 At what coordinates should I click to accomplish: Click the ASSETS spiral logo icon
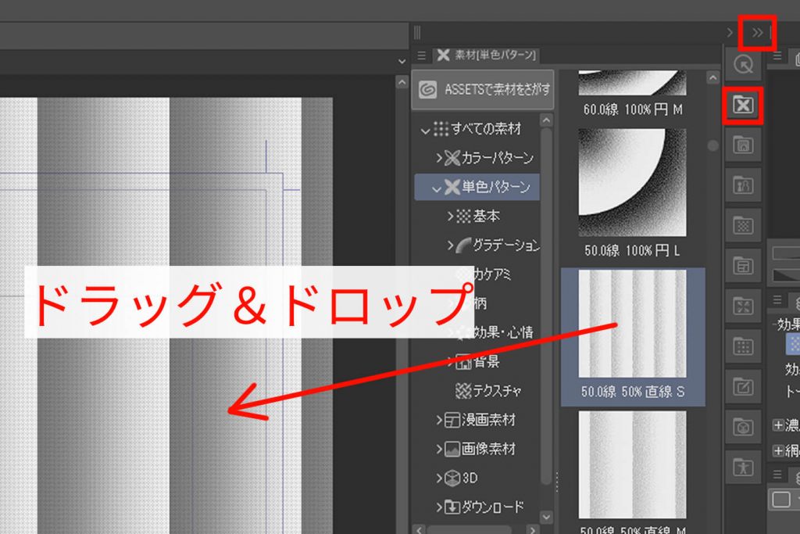(x=427, y=90)
